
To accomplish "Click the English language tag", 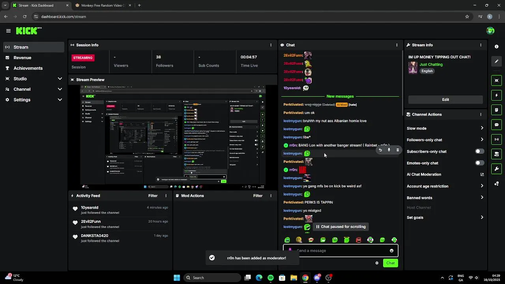I will click(x=427, y=71).
